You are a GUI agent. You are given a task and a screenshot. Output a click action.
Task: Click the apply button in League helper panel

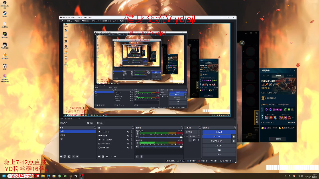pos(278,139)
